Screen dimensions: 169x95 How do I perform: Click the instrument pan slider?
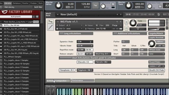(138, 29)
